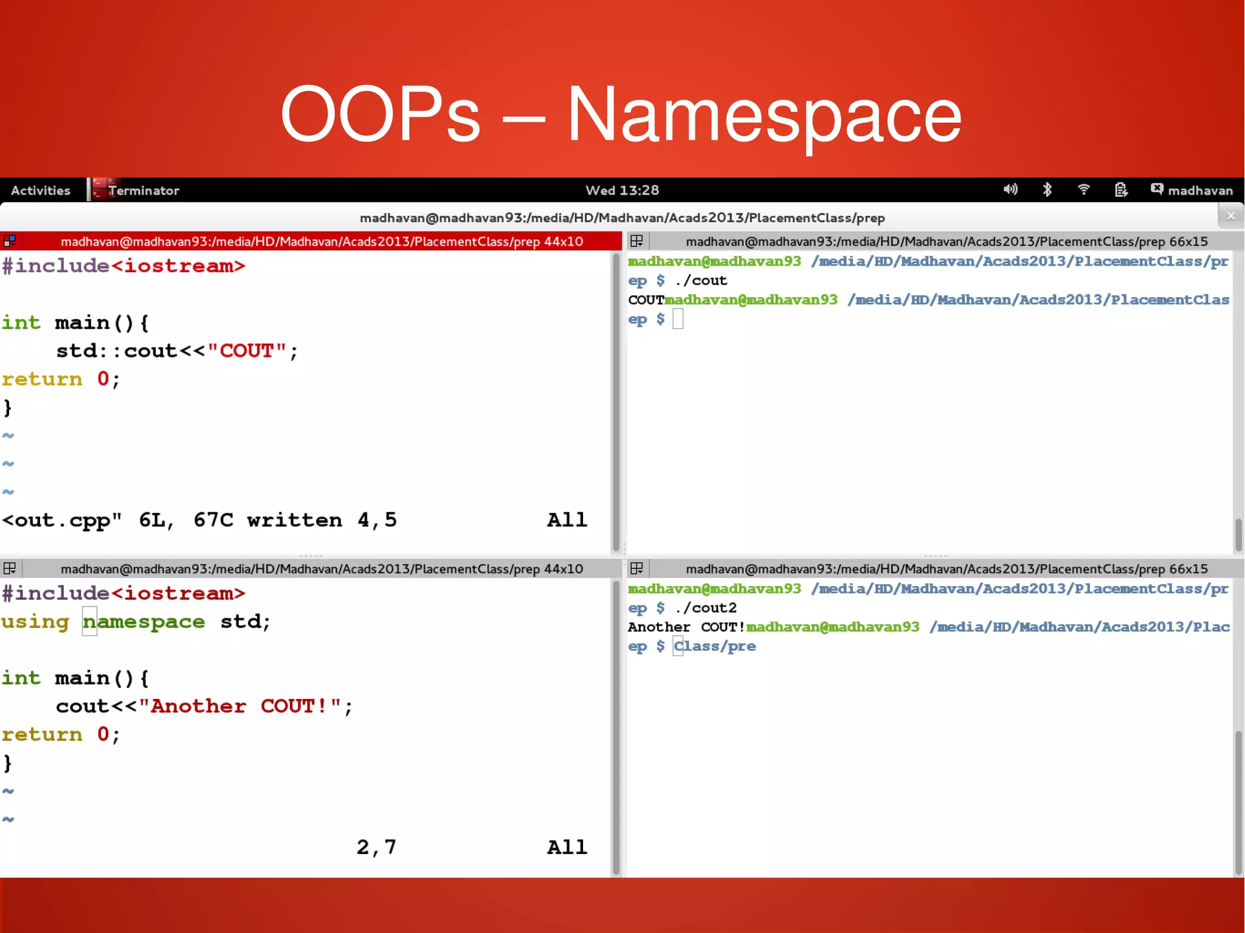The height and width of the screenshot is (933, 1245).
Task: Open the bottom-right terminal pane's grid icon
Action: coord(636,569)
